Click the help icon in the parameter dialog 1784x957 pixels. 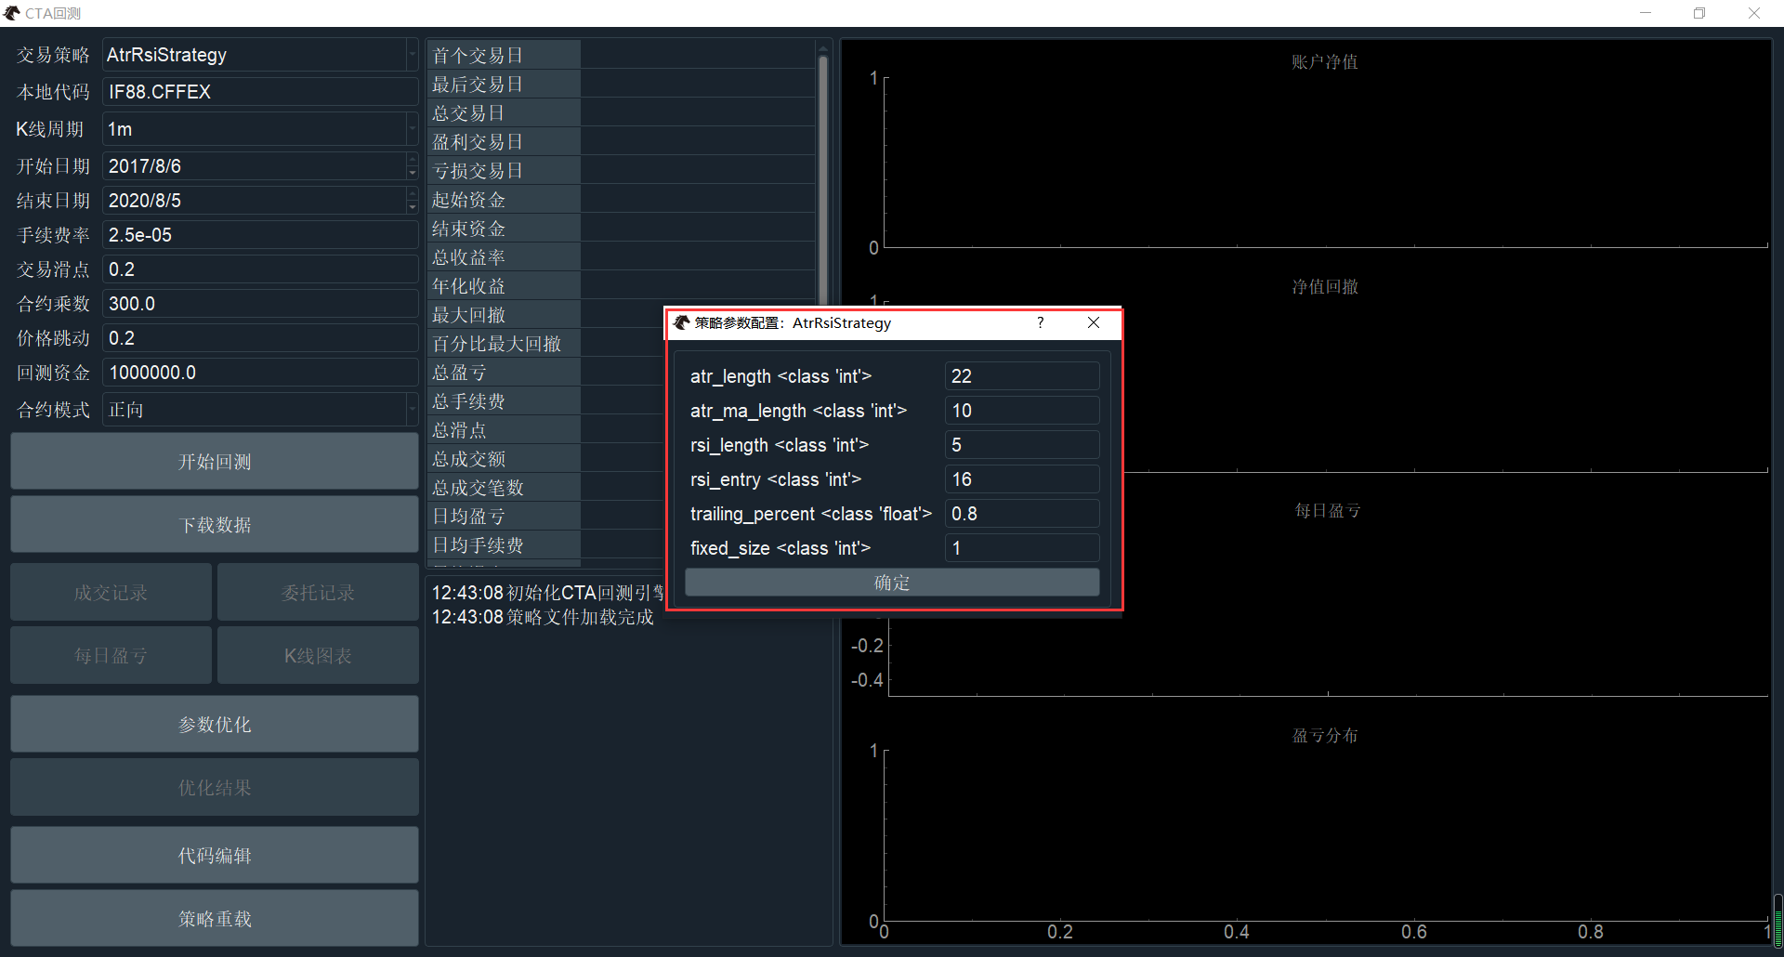click(1040, 323)
